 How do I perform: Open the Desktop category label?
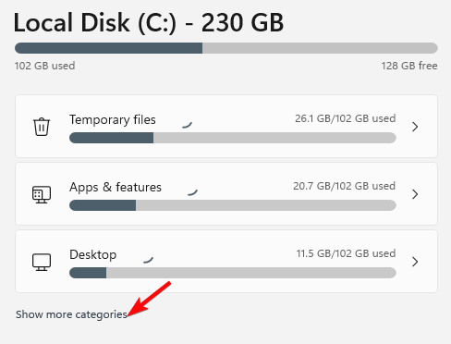(x=93, y=254)
